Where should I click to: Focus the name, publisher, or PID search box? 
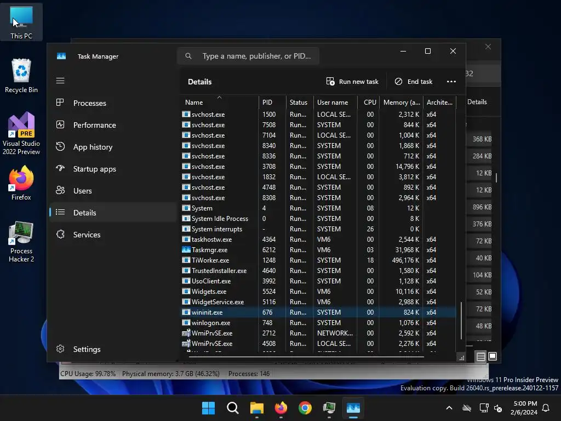[248, 56]
